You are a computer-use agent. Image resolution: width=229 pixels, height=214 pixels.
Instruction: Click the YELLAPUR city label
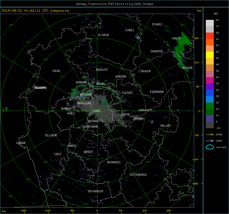tap(51, 135)
